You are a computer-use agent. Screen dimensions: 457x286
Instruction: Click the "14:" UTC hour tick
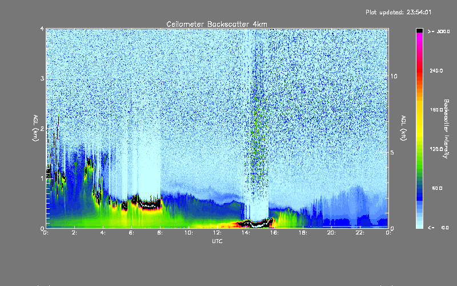click(x=246, y=233)
